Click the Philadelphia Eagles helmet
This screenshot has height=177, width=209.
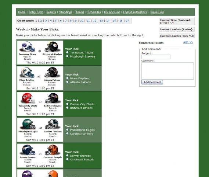coord(28,124)
